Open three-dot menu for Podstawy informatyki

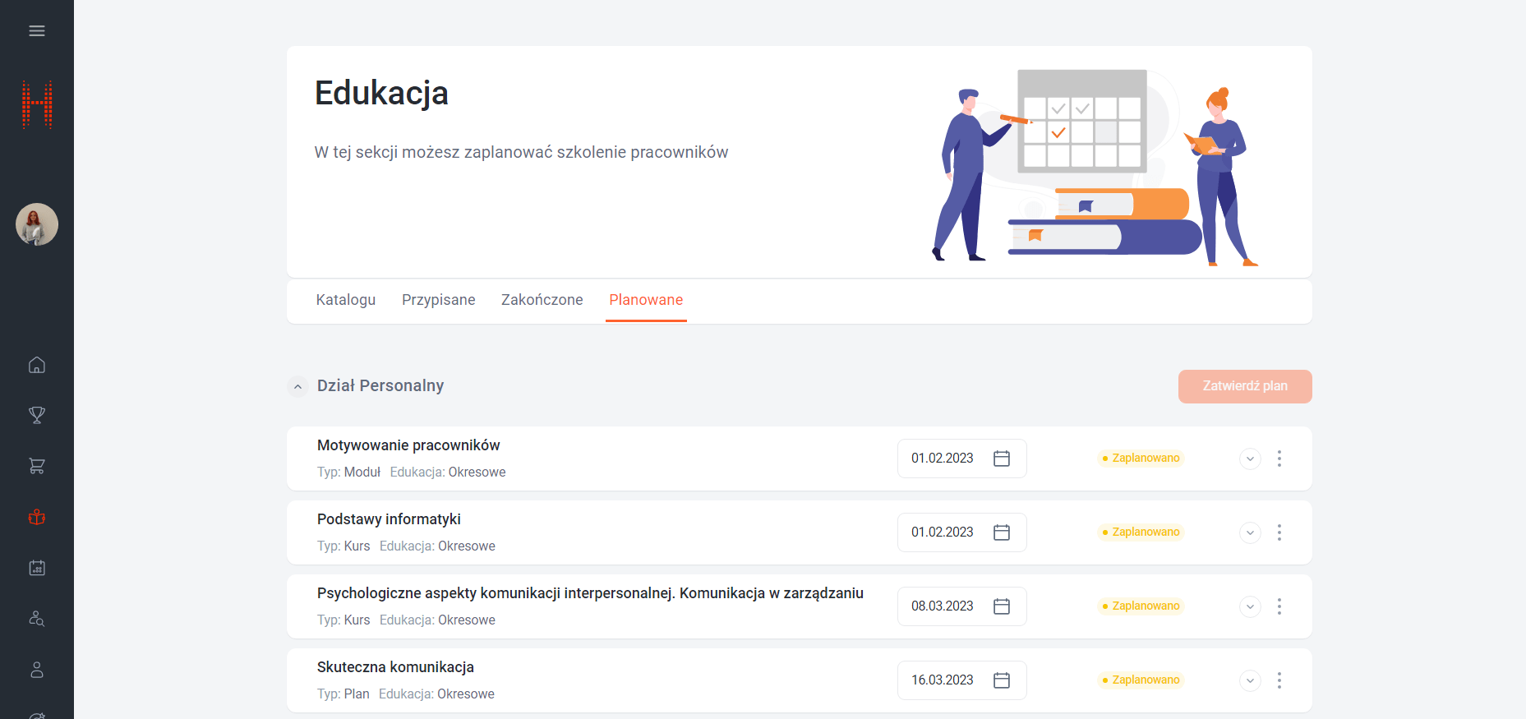click(1279, 532)
